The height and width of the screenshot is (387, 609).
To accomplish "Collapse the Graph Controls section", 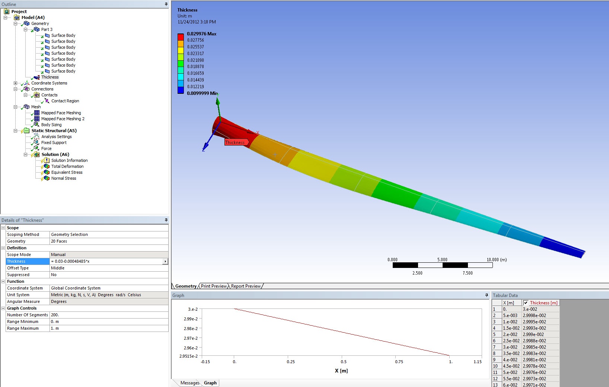I will pos(3,308).
